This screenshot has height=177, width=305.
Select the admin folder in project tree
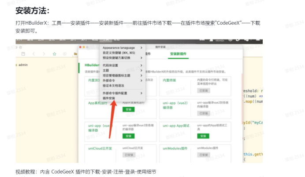pyautogui.click(x=23, y=65)
